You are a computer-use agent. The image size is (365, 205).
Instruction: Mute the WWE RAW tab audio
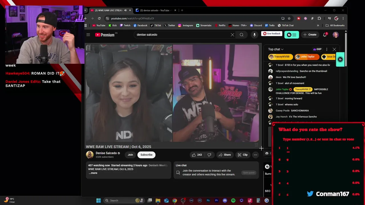pyautogui.click(x=125, y=11)
